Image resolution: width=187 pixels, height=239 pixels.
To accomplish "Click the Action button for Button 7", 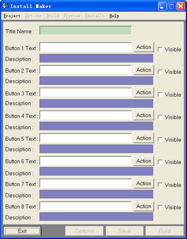I will (x=144, y=183).
